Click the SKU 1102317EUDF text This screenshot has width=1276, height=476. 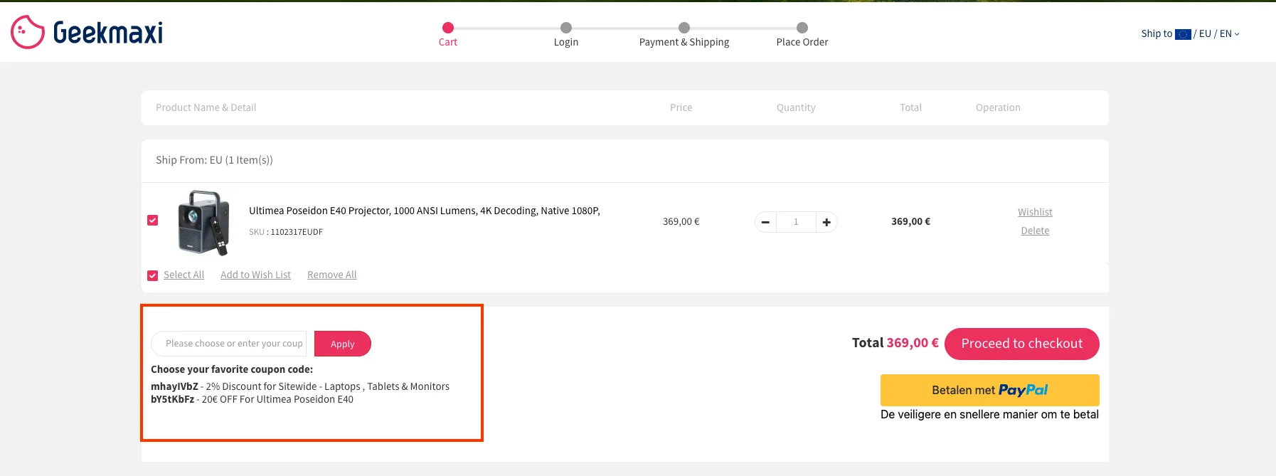(286, 232)
